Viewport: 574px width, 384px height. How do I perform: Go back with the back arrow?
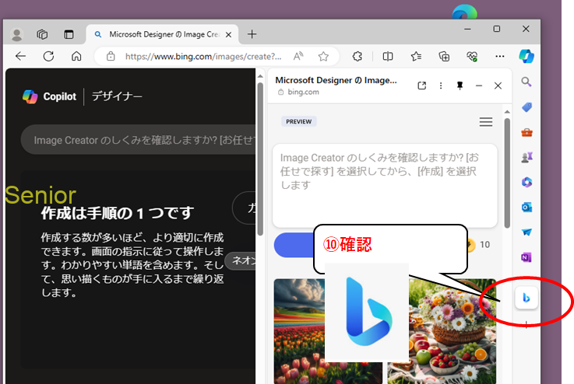click(x=20, y=56)
